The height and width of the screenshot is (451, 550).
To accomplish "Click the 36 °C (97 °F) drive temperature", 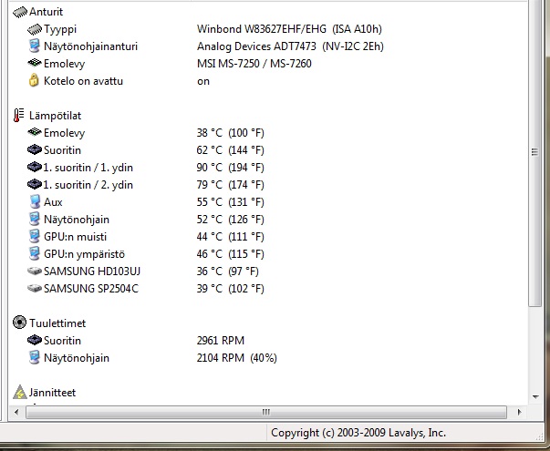I will tap(227, 272).
